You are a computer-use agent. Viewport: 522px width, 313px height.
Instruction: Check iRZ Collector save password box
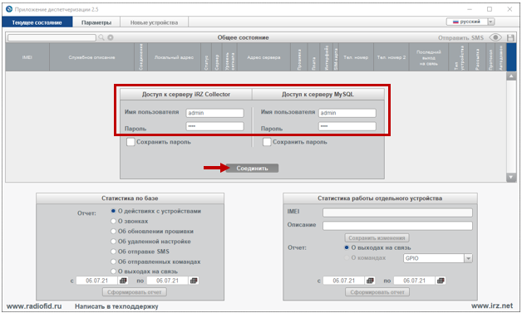click(130, 142)
